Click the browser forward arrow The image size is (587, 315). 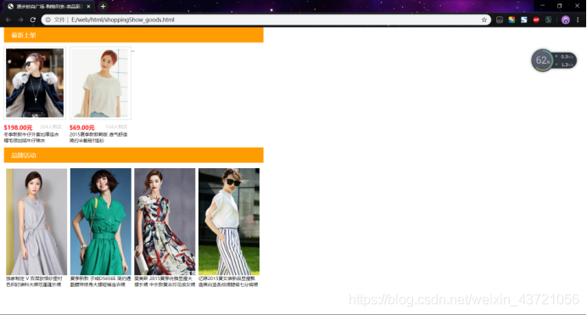pos(20,20)
